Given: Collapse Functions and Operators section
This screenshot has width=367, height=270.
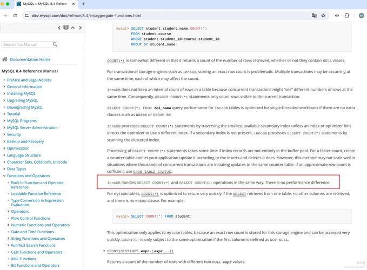Looking at the screenshot, I should click(x=4, y=176).
